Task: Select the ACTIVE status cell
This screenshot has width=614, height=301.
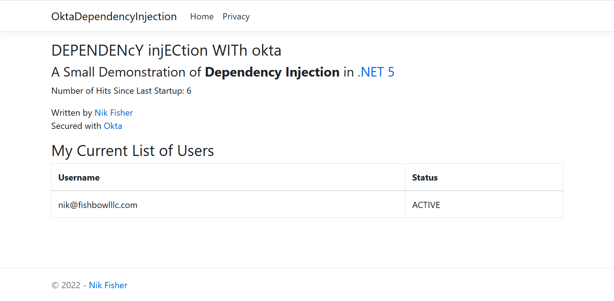Action: coord(426,205)
